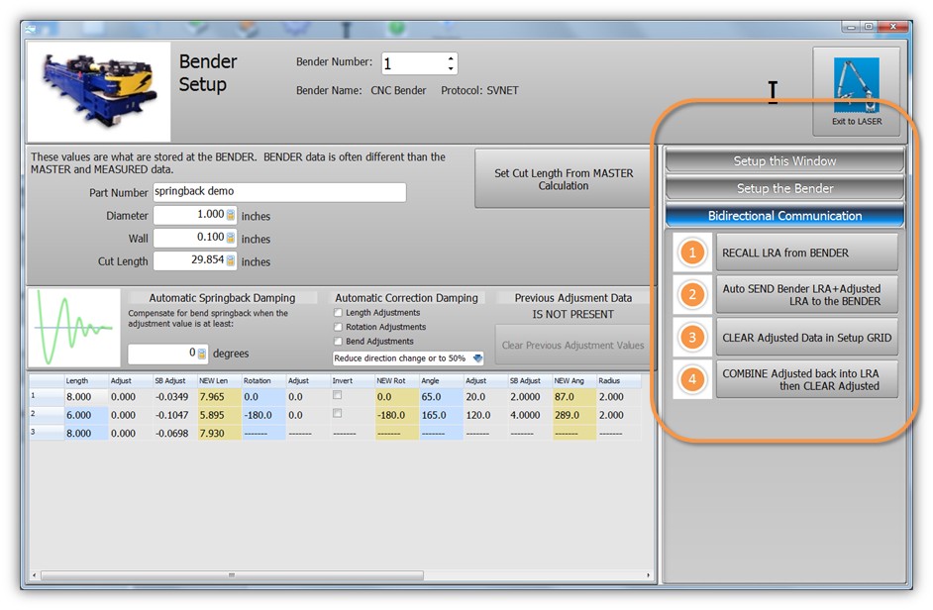
Task: Enable Length Adjustments checkbox
Action: coord(338,313)
